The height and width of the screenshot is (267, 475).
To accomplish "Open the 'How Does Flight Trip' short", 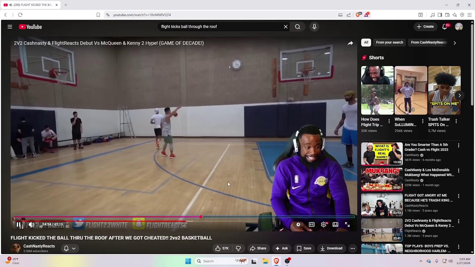I will click(x=377, y=90).
